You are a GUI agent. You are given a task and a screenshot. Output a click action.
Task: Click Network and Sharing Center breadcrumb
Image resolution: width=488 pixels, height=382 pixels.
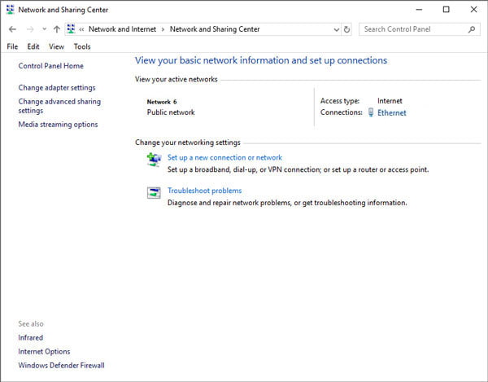click(215, 29)
